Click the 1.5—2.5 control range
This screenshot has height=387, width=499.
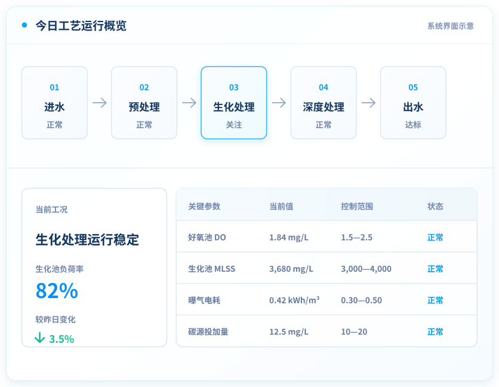[356, 237]
